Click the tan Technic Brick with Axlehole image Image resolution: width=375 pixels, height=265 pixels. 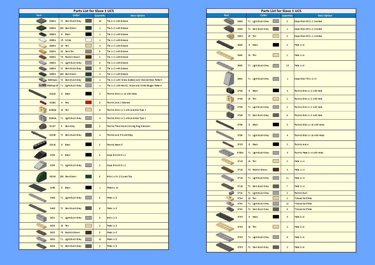point(43,110)
